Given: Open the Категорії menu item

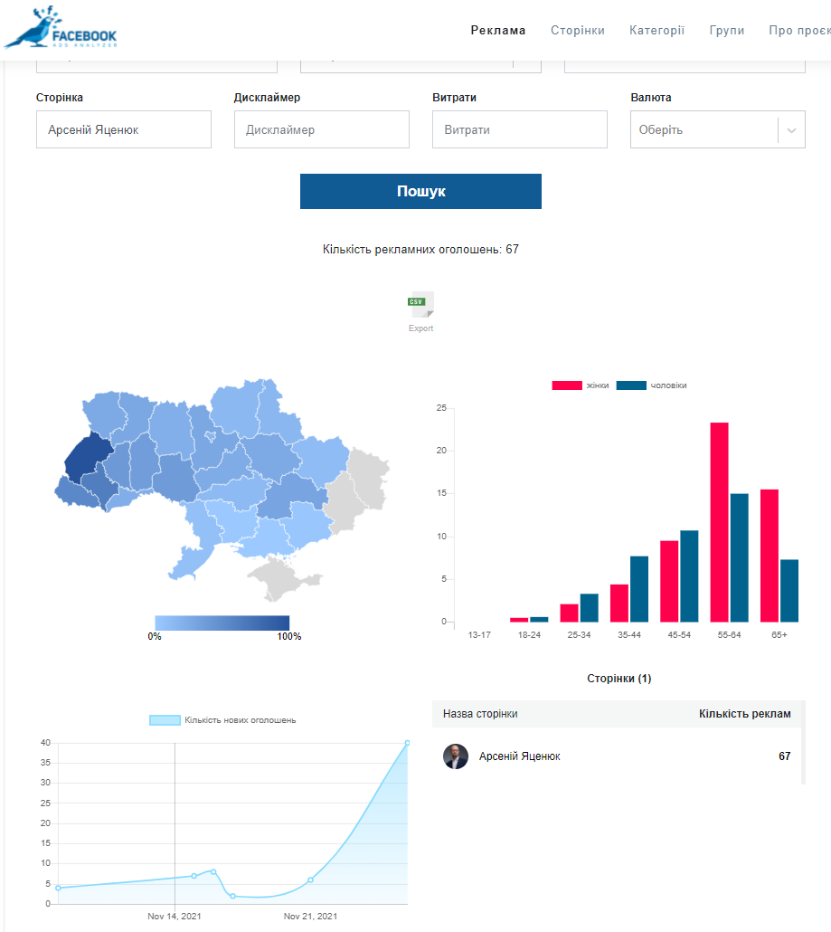Looking at the screenshot, I should [656, 30].
